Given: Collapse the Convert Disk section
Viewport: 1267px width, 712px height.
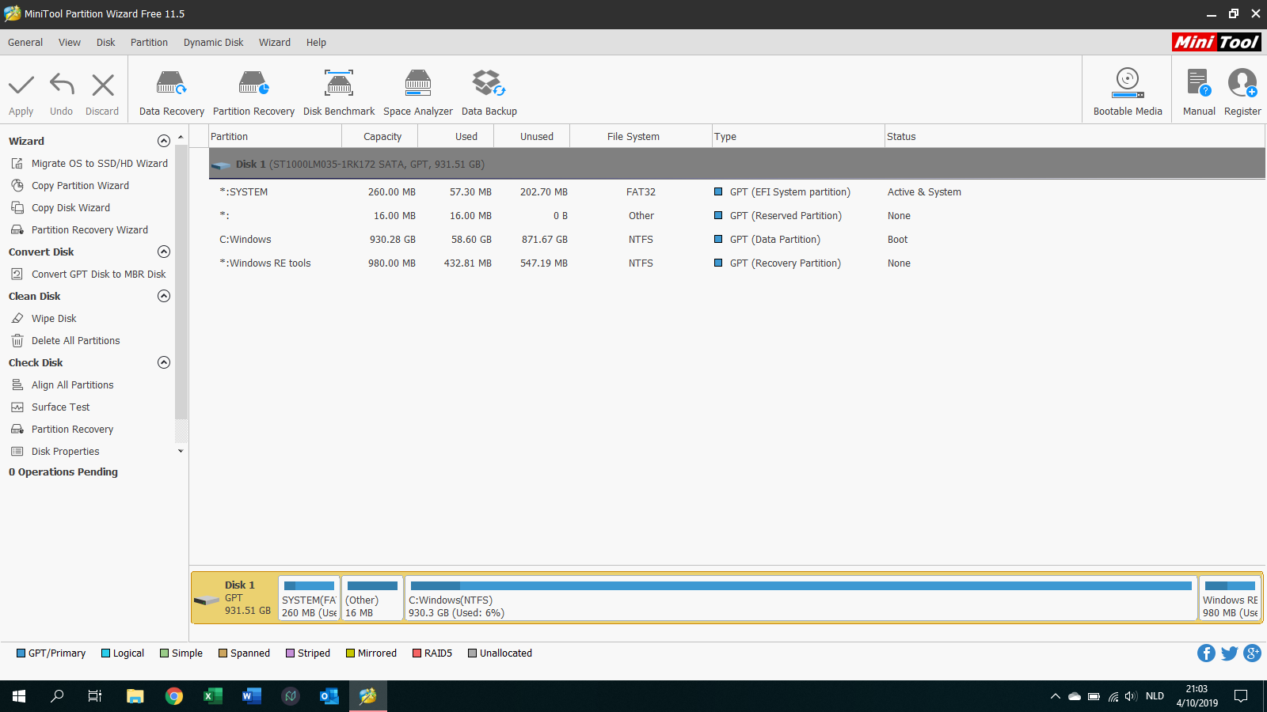Looking at the screenshot, I should [x=164, y=252].
